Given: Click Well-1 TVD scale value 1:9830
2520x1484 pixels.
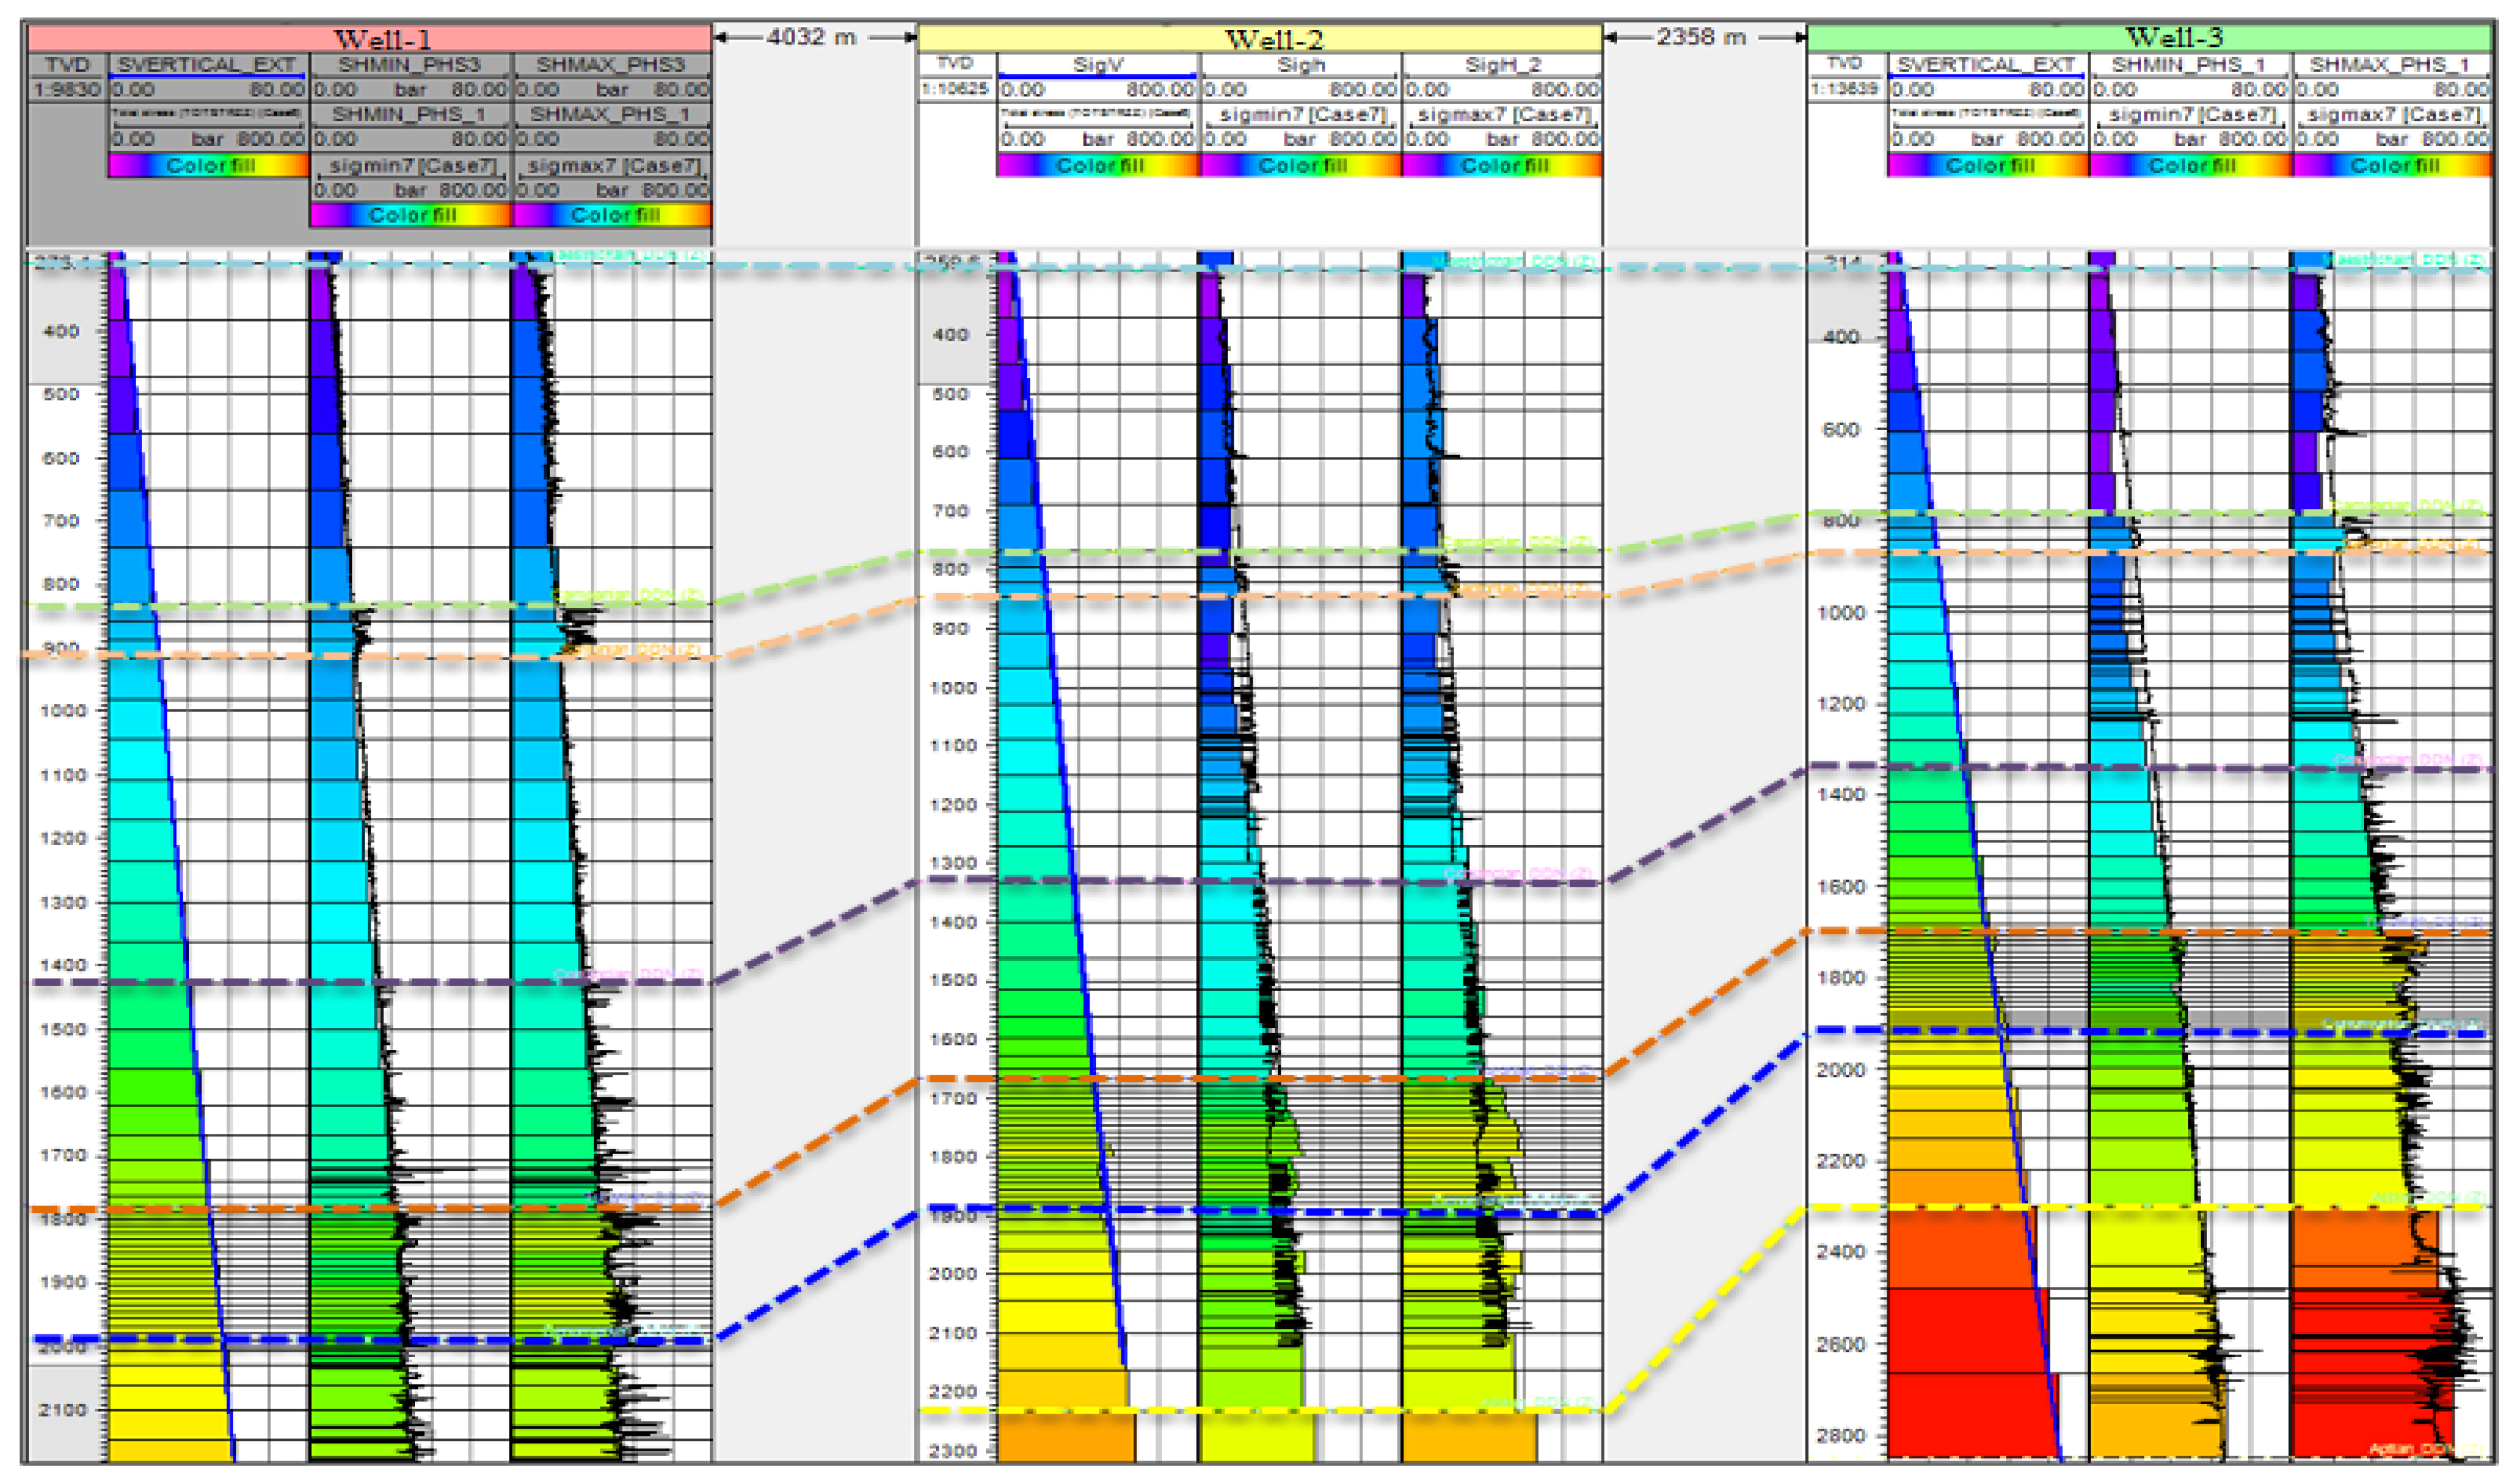Looking at the screenshot, I should pos(67,89).
